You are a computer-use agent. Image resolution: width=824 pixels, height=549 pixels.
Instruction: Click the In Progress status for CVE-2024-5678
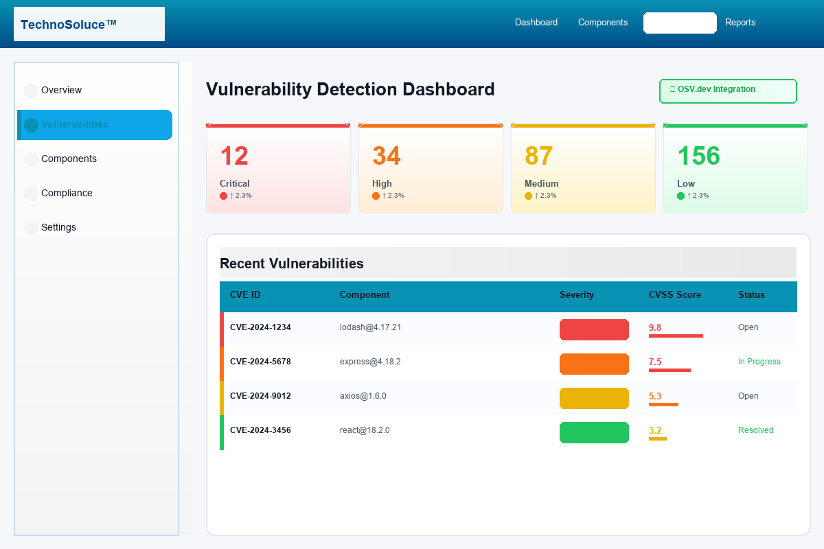click(759, 362)
